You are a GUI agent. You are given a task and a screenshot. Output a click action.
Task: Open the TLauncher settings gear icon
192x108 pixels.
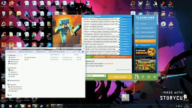[155, 77]
